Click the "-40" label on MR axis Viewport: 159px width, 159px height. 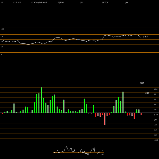[155, 125]
